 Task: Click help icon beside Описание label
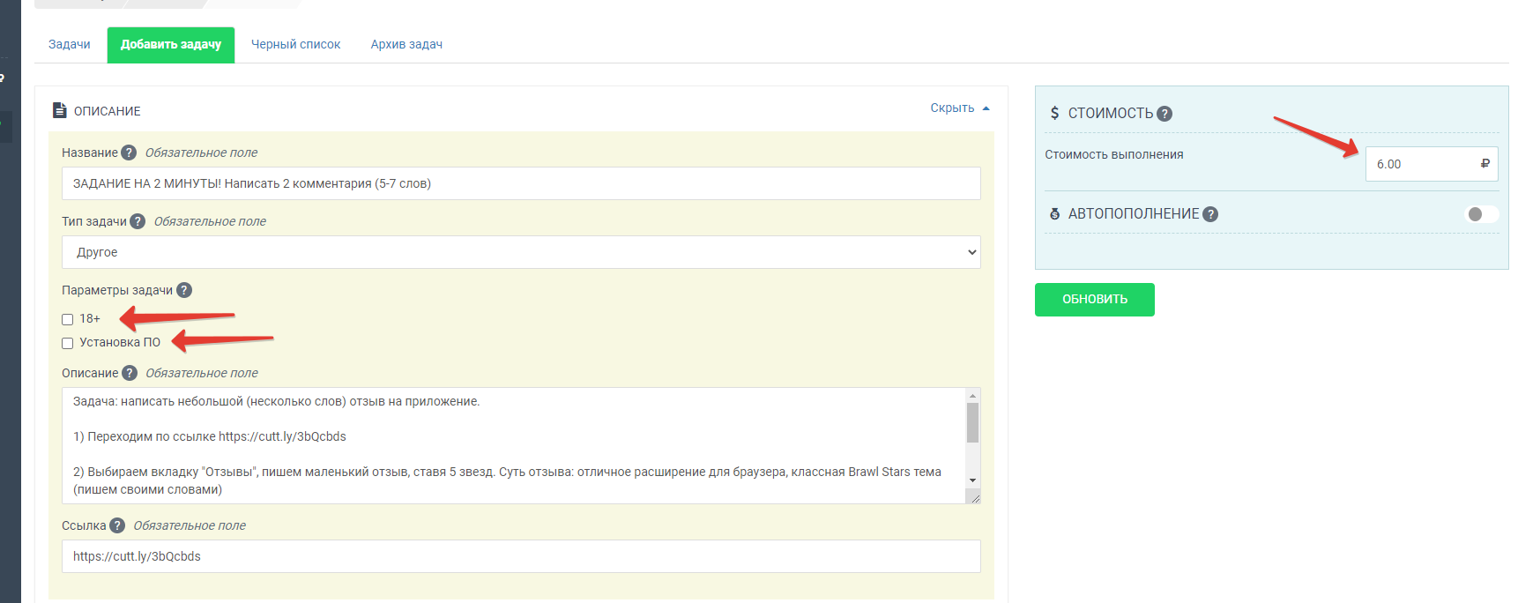coord(130,373)
